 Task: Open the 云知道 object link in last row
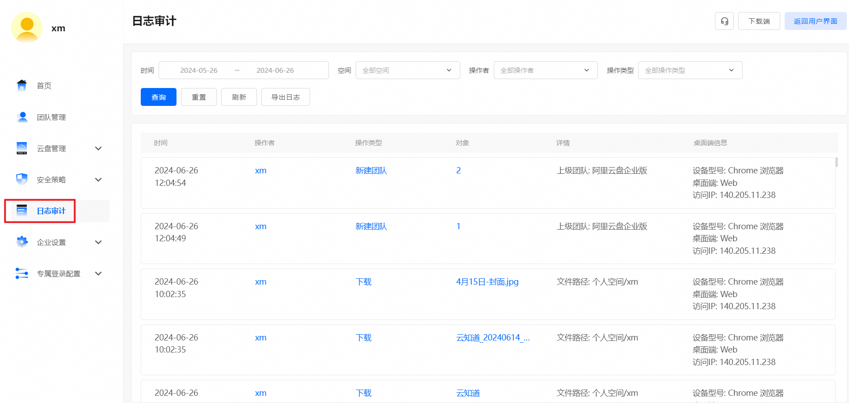(x=468, y=393)
